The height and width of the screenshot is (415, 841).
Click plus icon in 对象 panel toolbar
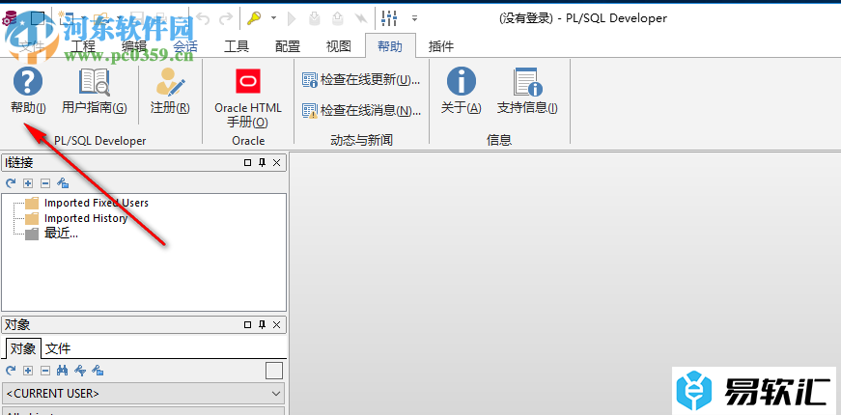28,371
